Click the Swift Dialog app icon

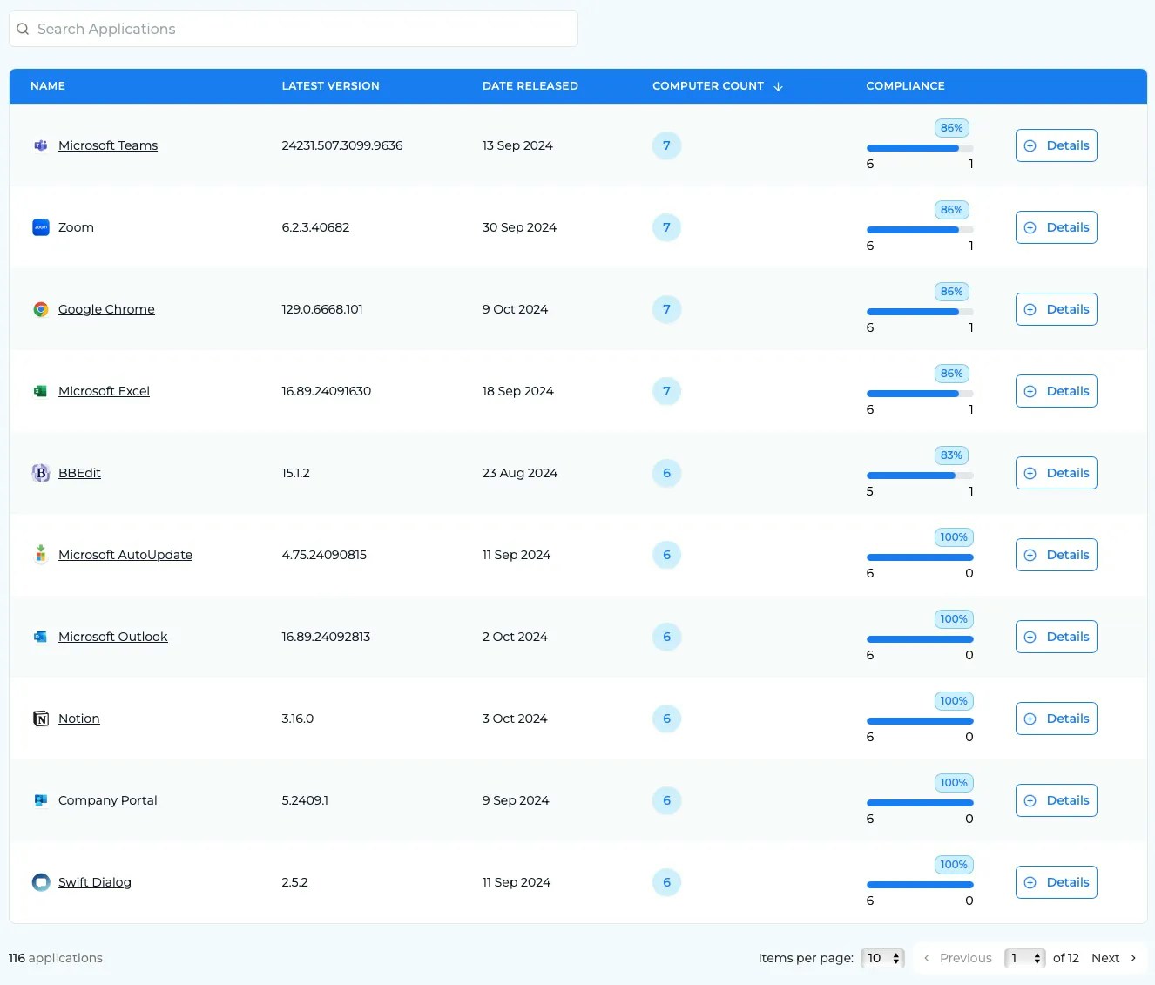click(x=40, y=882)
